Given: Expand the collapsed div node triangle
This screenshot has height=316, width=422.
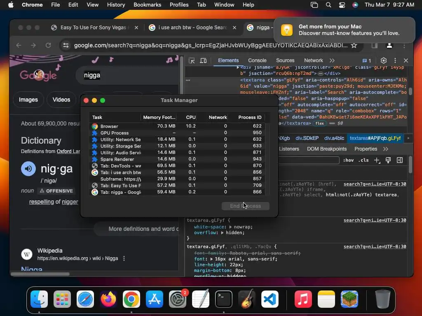Looking at the screenshot, I should point(238,67).
